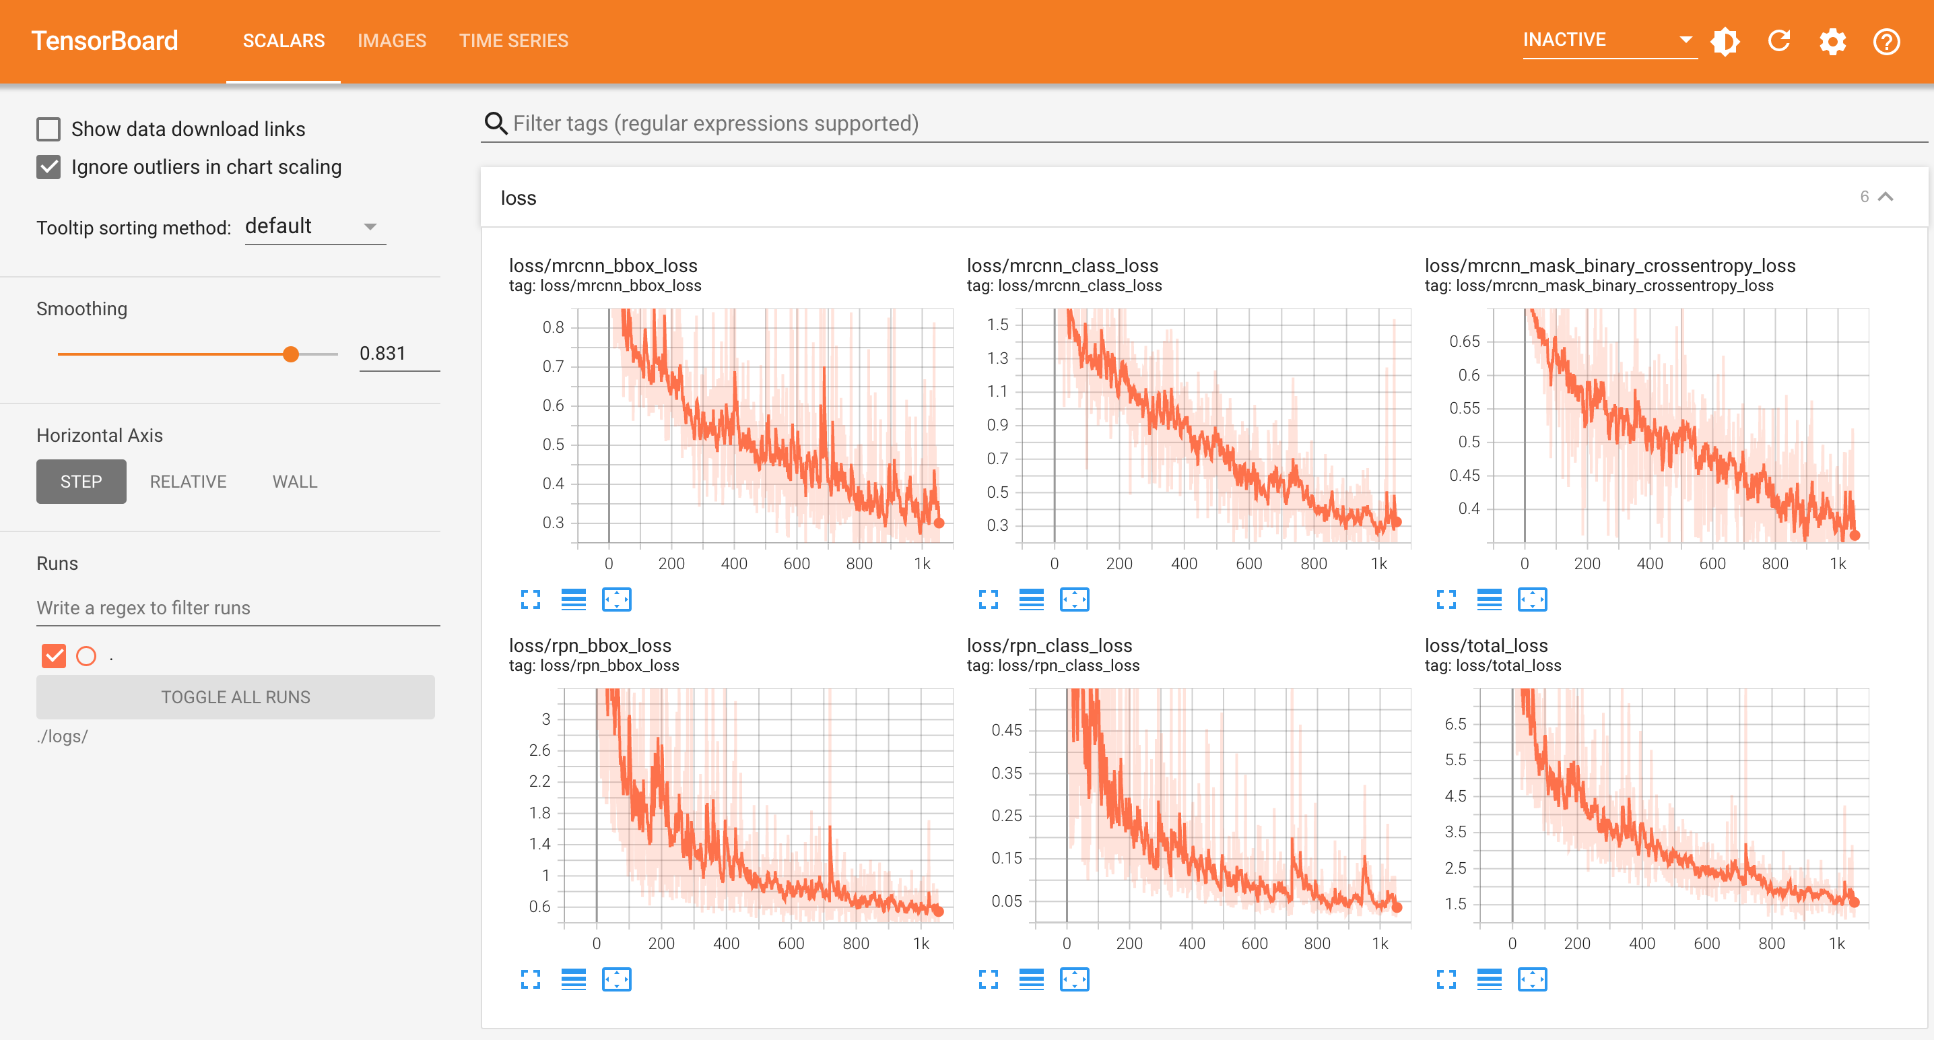Viewport: 1934px width, 1040px height.
Task: Toggle log scale on rpn_bbox_loss chart
Action: tap(573, 979)
